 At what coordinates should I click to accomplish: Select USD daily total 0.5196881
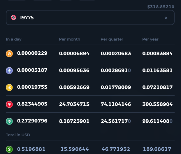[31, 149]
